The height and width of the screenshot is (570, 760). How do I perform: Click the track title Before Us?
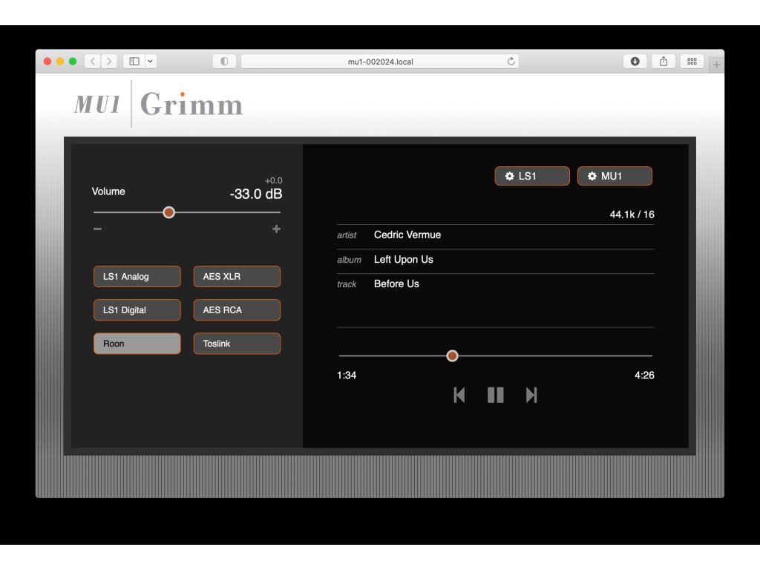coord(396,284)
